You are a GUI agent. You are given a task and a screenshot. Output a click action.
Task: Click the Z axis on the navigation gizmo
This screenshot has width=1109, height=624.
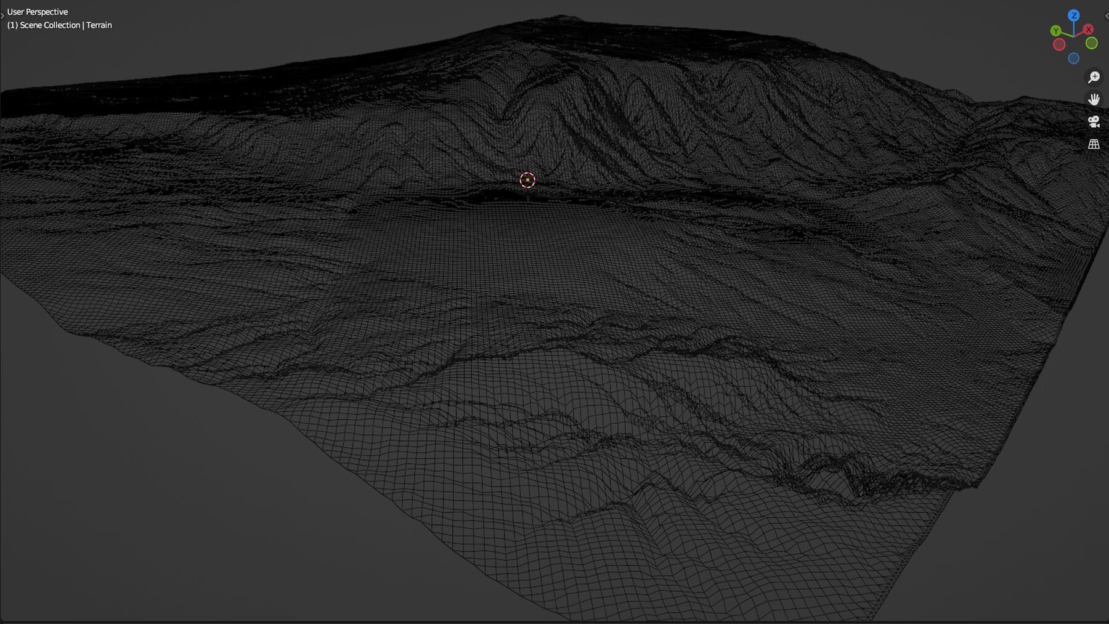(x=1074, y=16)
